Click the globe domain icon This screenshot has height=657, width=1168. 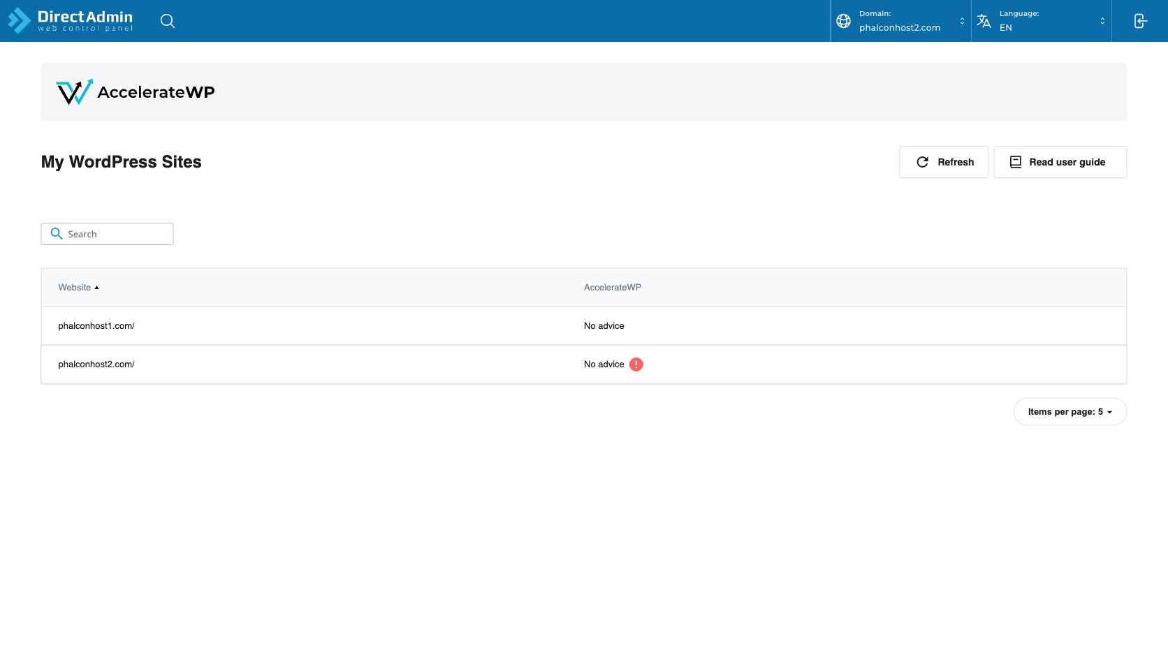click(844, 21)
